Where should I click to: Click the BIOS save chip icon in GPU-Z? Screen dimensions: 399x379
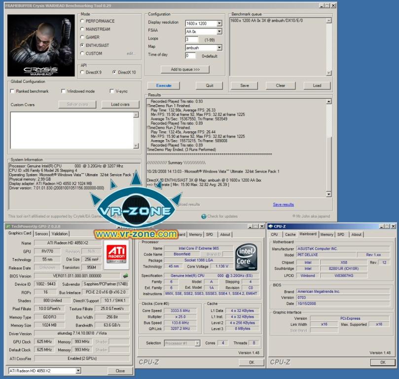pyautogui.click(x=125, y=276)
